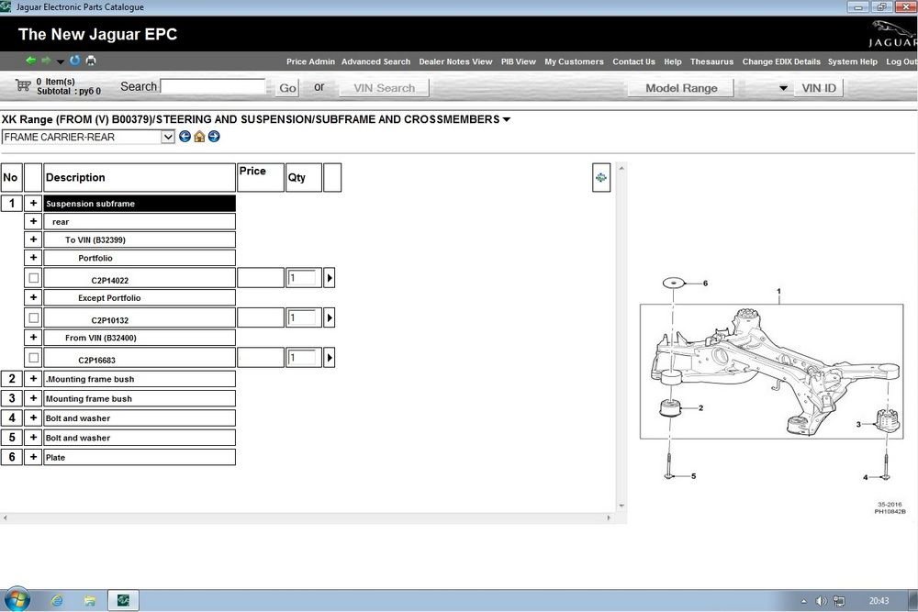Click the home icon beside section dropdown
Image resolution: width=918 pixels, height=612 pixels.
click(x=199, y=137)
